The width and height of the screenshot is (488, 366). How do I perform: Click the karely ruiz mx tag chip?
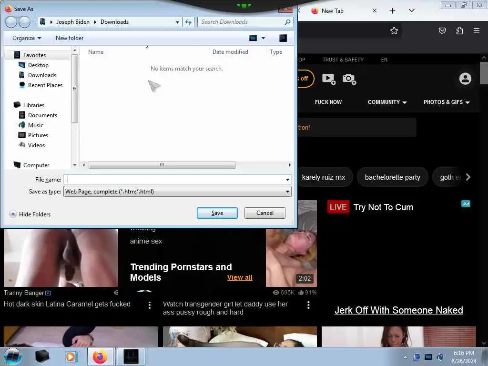[324, 177]
